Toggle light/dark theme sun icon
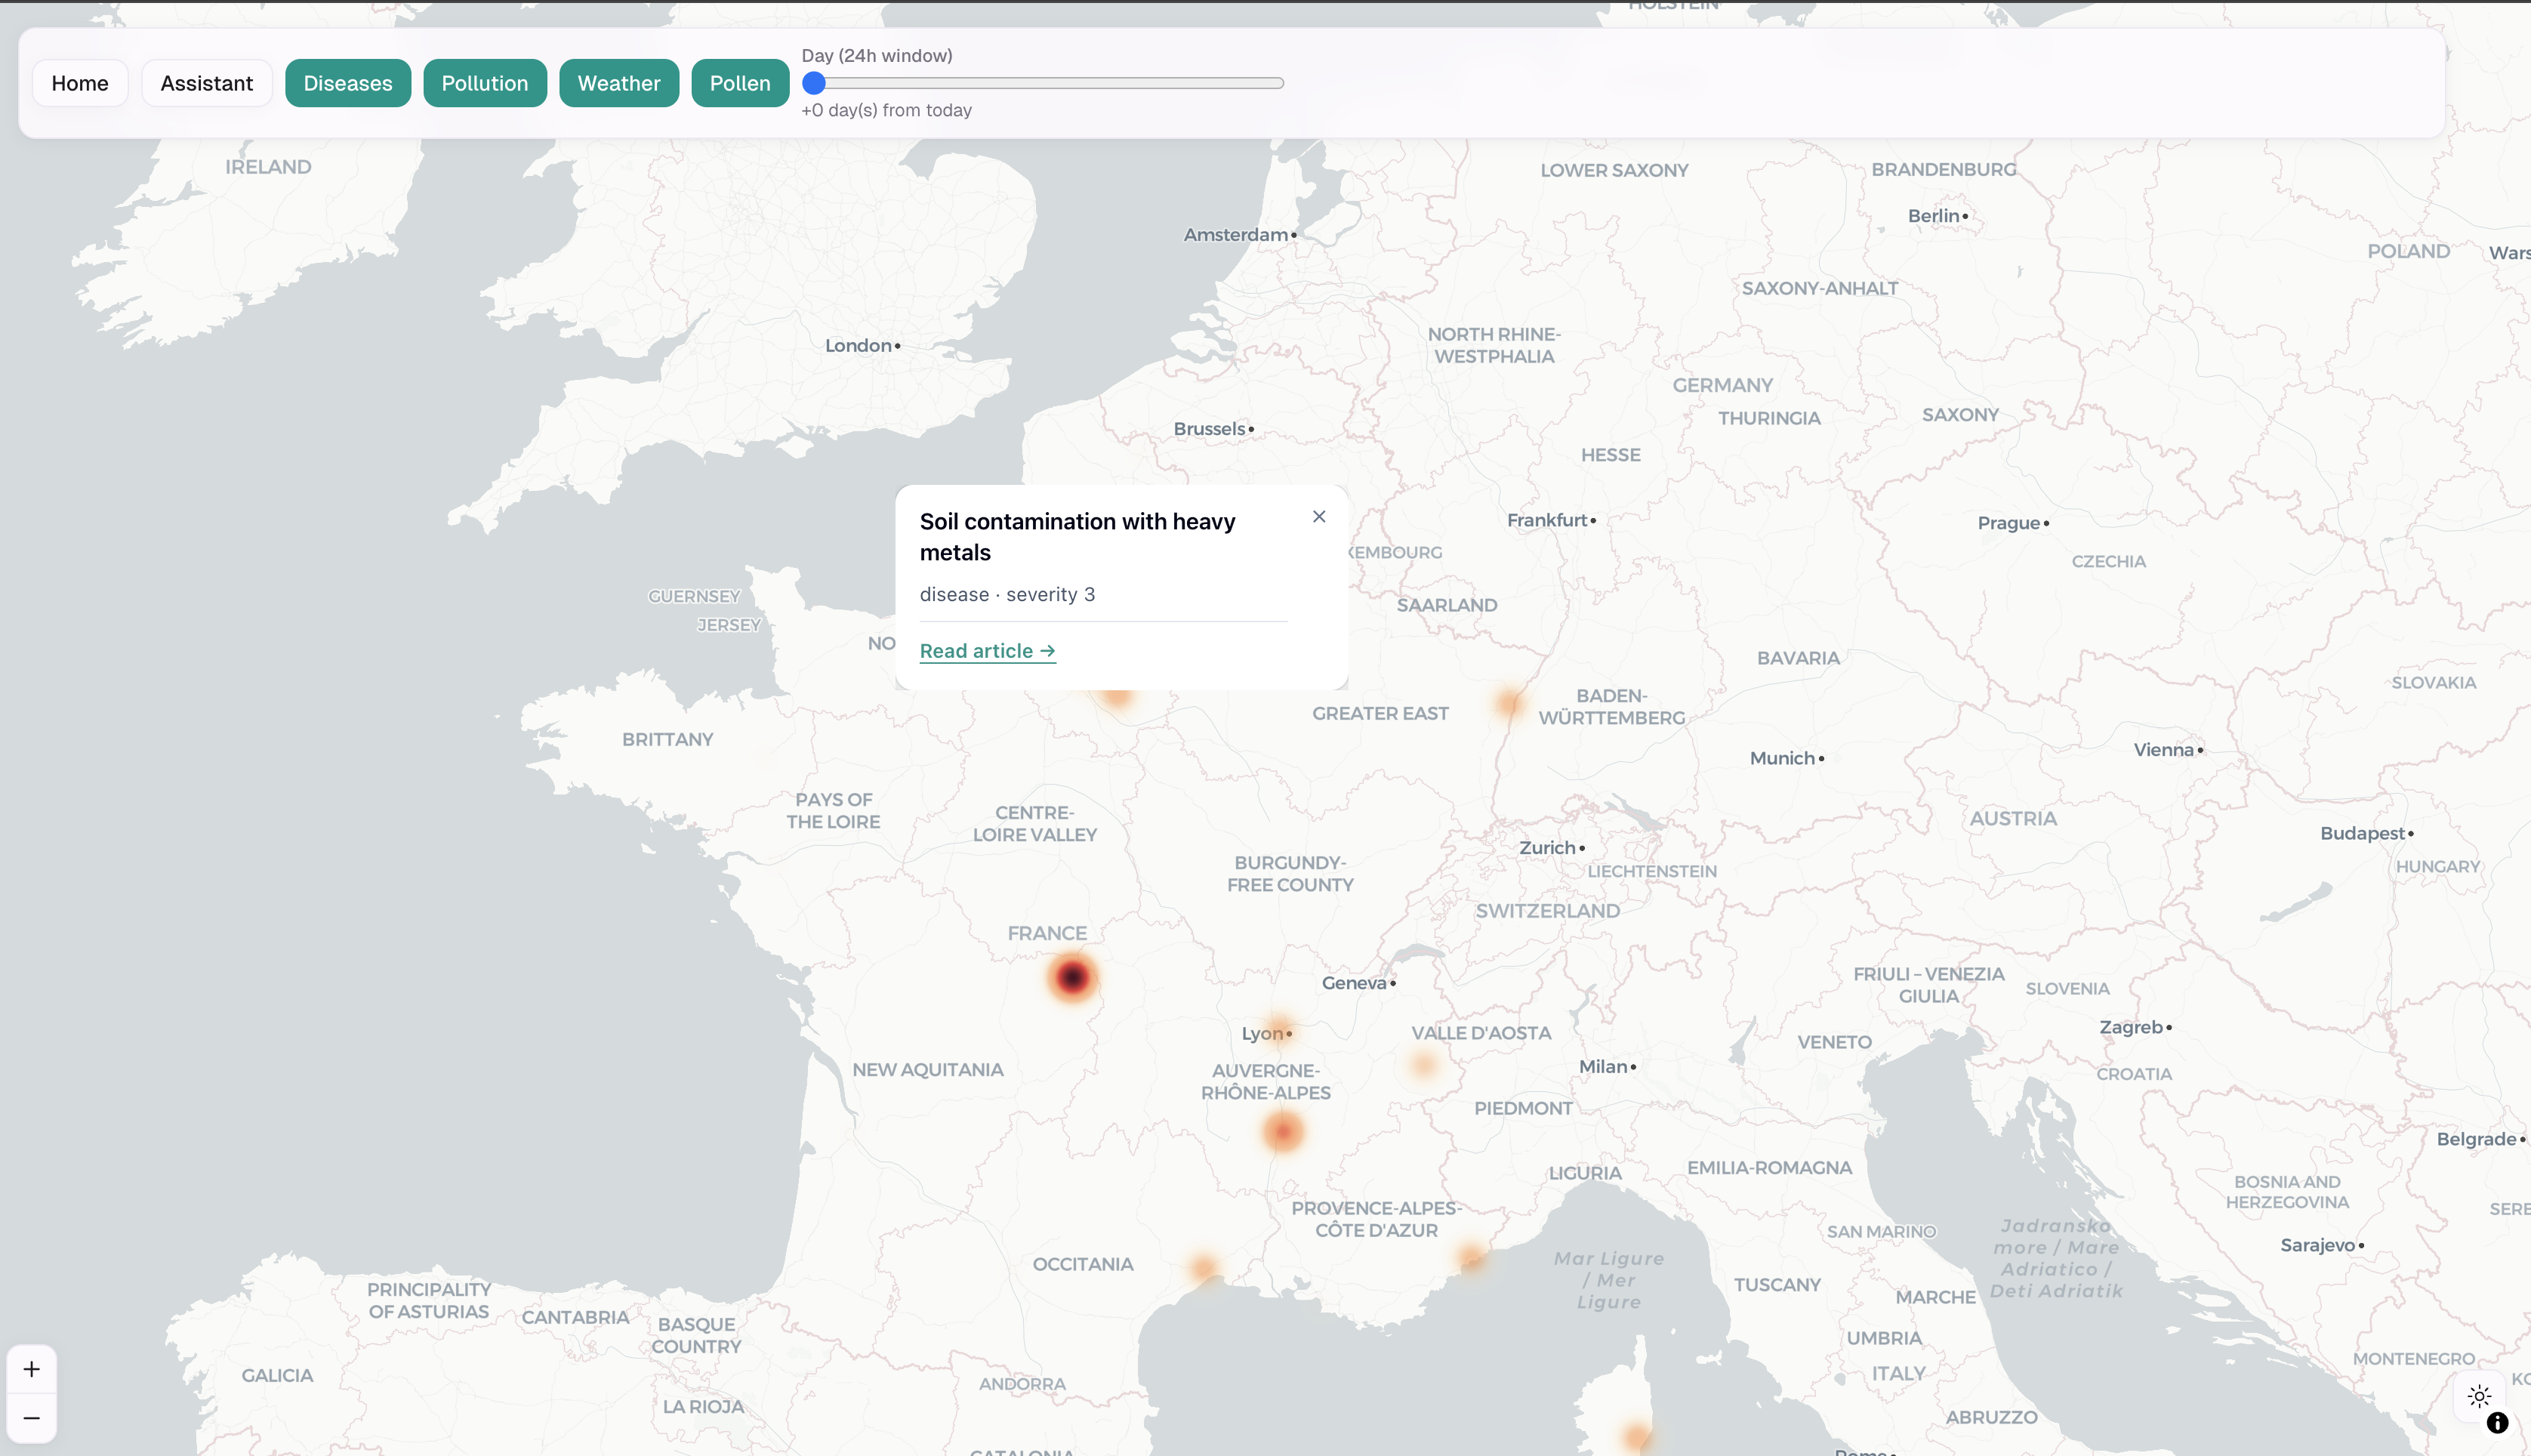Viewport: 2531px width, 1456px height. [2479, 1396]
